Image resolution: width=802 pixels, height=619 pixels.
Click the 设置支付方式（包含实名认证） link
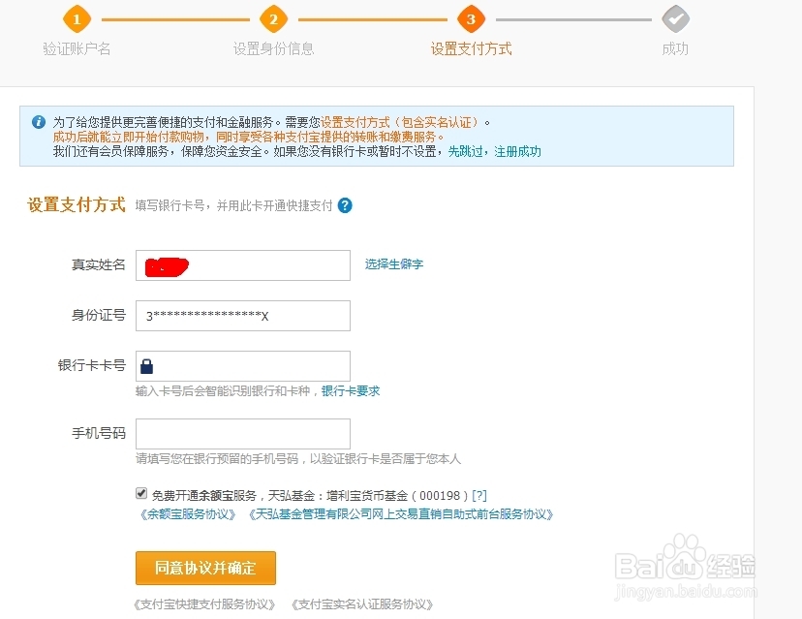pos(402,122)
